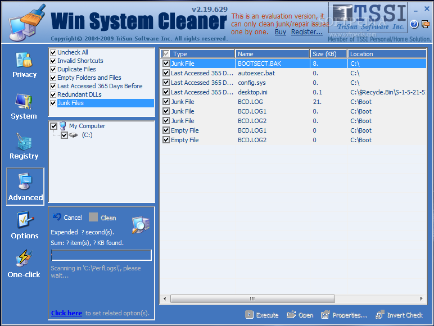Viewport: 434px width, 326px height.
Task: Uncheck the (C:) drive checkbox
Action: [x=64, y=135]
